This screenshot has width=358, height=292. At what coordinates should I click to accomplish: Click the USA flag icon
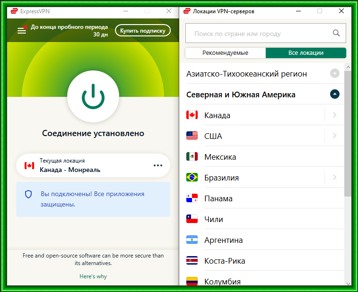pos(192,136)
